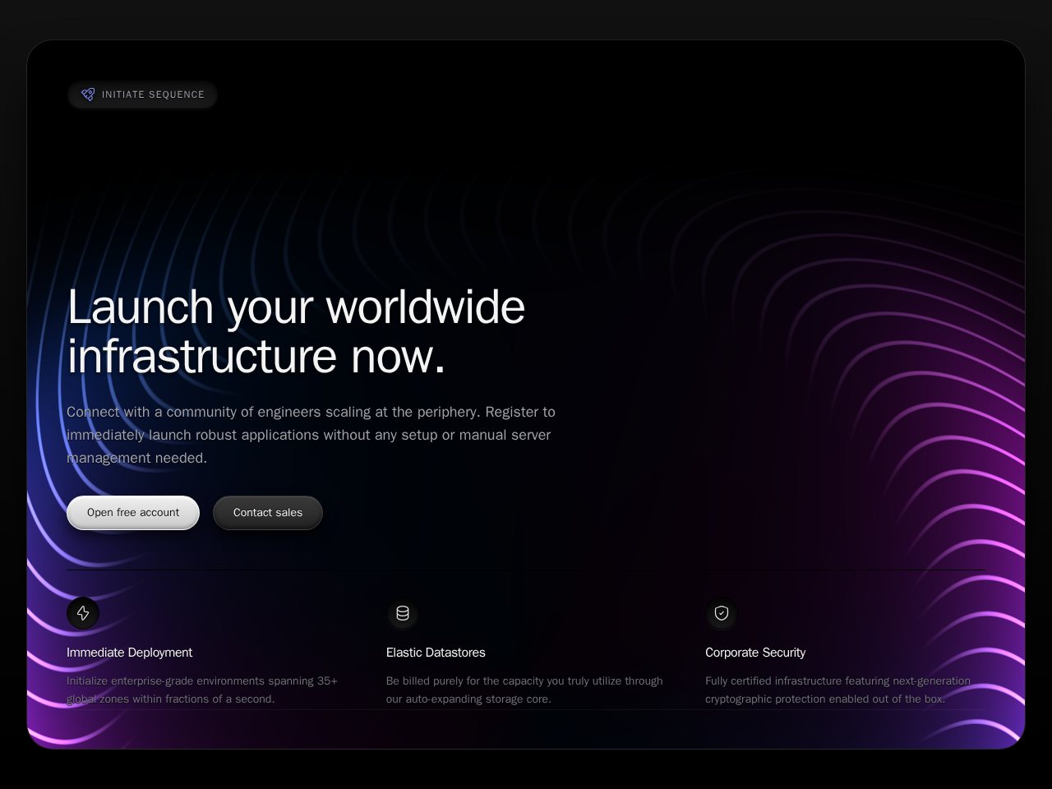Click the headline Launch your worldwide infrastructure now

click(x=296, y=331)
